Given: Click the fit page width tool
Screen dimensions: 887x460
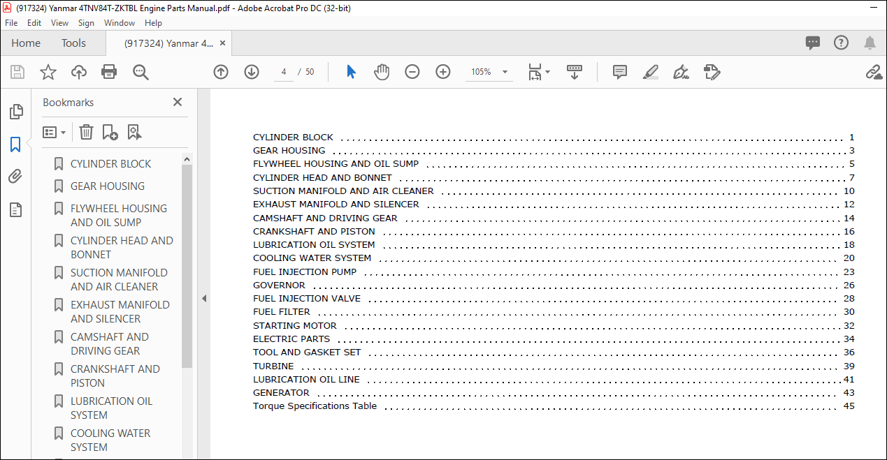Looking at the screenshot, I should [x=535, y=72].
